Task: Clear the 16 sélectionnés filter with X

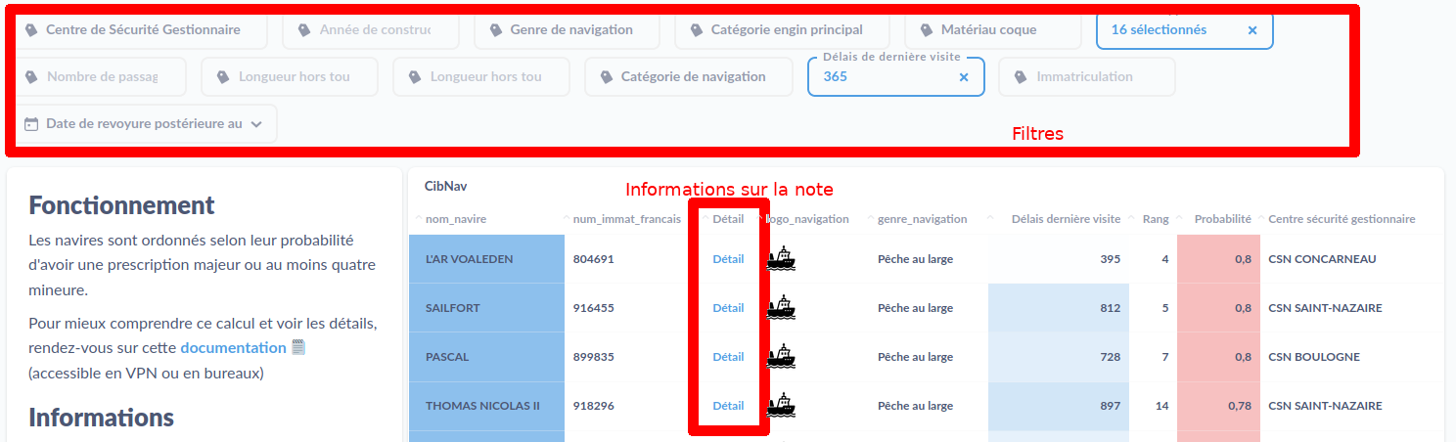Action: click(1252, 30)
